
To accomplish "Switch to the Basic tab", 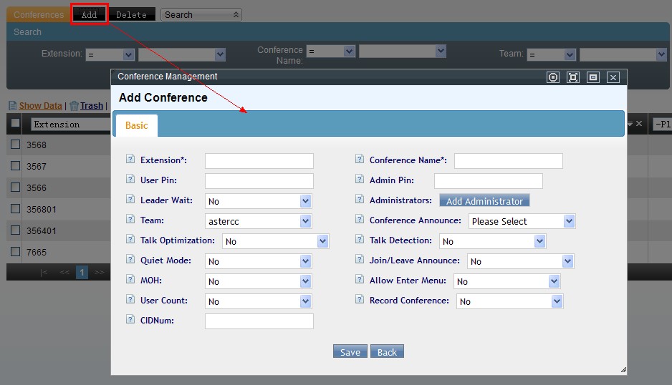I will pyautogui.click(x=136, y=125).
